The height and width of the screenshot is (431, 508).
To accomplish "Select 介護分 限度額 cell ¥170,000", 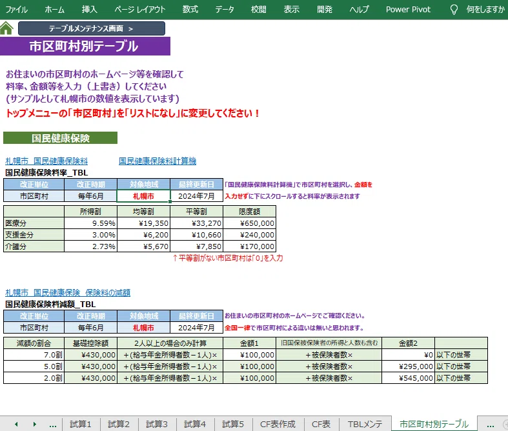I will 249,246.
